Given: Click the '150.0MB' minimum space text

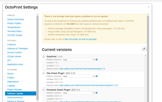Looking at the screenshot, I should pyautogui.click(x=70, y=24).
